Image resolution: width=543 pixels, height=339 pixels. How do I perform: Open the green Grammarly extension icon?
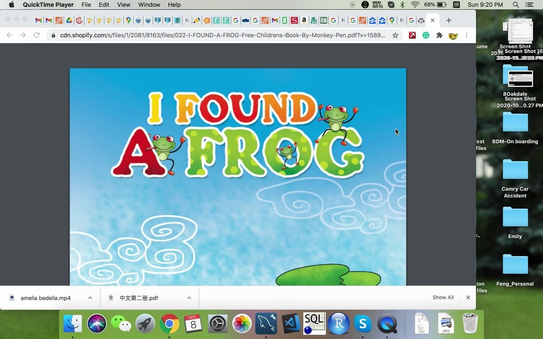point(426,35)
